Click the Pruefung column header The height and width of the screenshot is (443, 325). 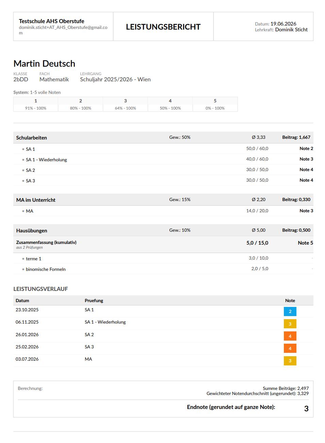coord(94,300)
